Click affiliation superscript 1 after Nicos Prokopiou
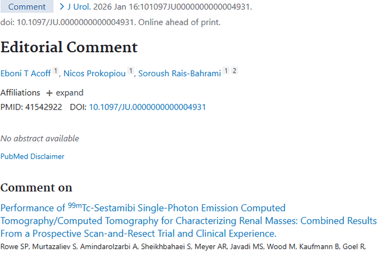 [131, 71]
